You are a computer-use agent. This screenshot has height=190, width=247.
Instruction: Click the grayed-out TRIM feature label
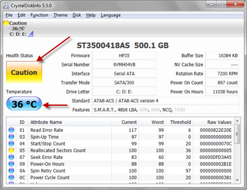(179, 110)
